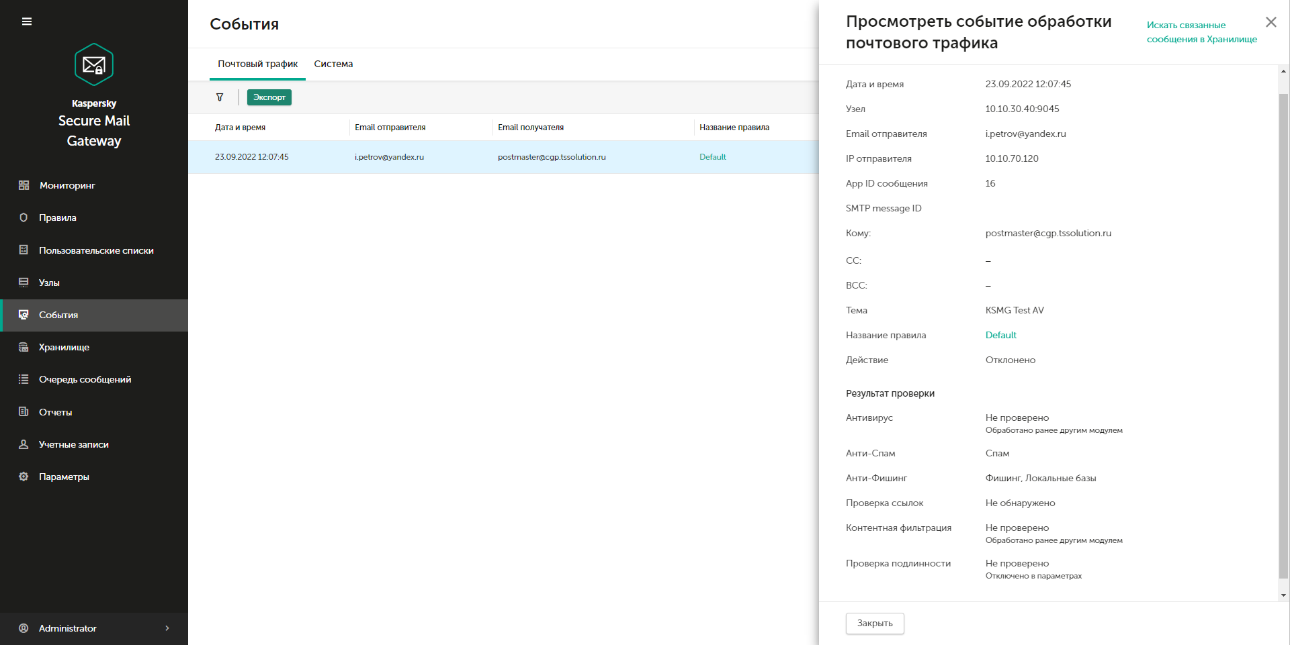Click App ID сообщения value 16
Image resolution: width=1290 pixels, height=645 pixels.
tap(990, 183)
